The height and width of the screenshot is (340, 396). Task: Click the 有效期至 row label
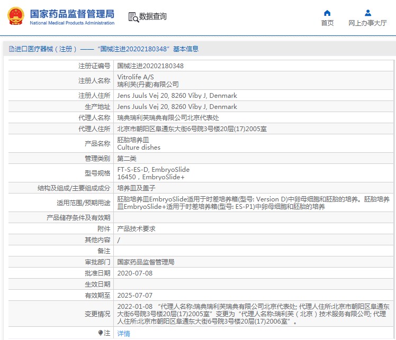(x=97, y=296)
